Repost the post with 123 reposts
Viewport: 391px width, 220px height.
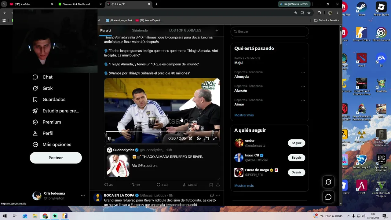coord(135,185)
